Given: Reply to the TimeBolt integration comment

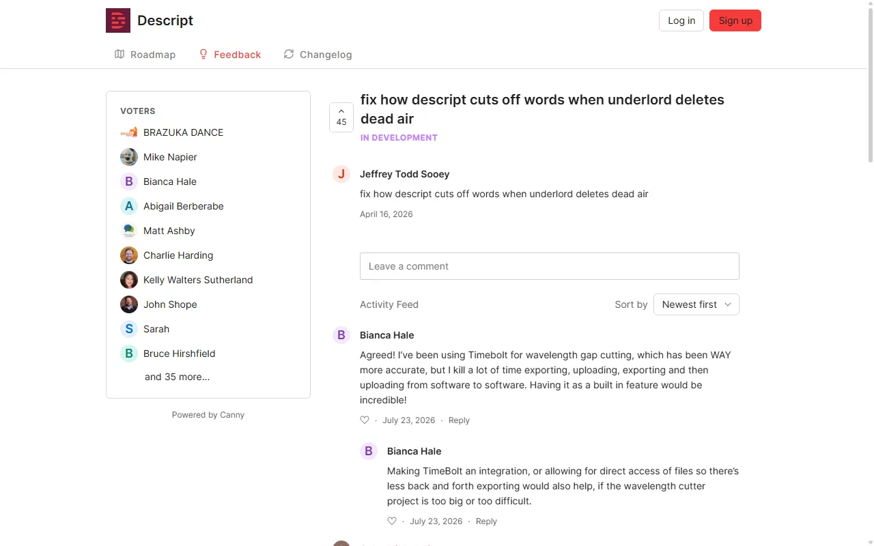Looking at the screenshot, I should [486, 521].
